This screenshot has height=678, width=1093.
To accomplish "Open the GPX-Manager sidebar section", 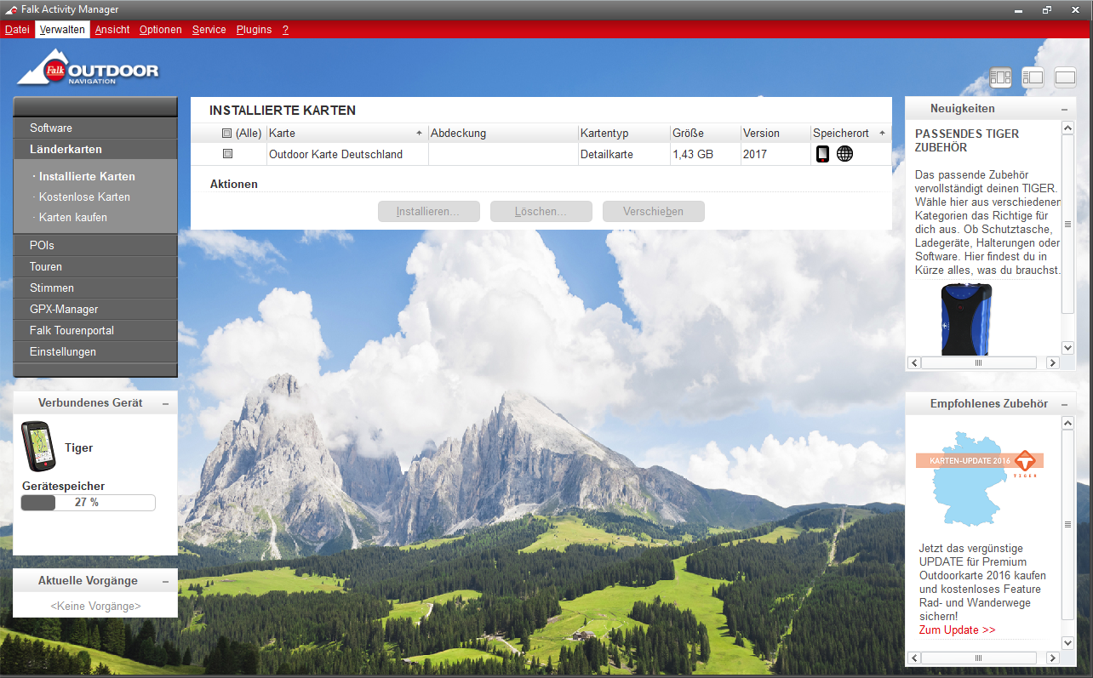I will [95, 309].
